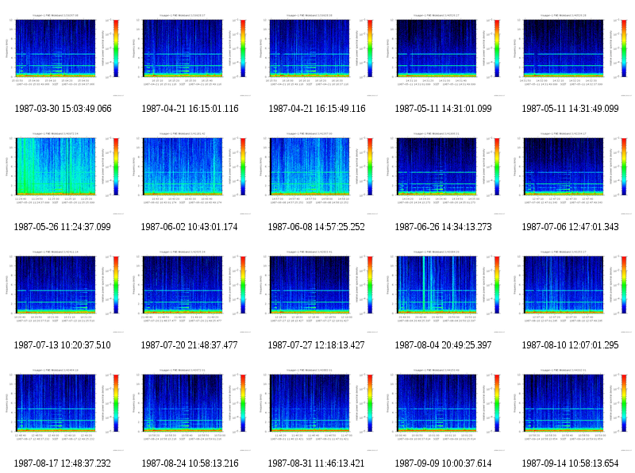Click the caption text 1987-06-02 10:43:01.174
The height and width of the screenshot is (473, 635).
(x=189, y=227)
